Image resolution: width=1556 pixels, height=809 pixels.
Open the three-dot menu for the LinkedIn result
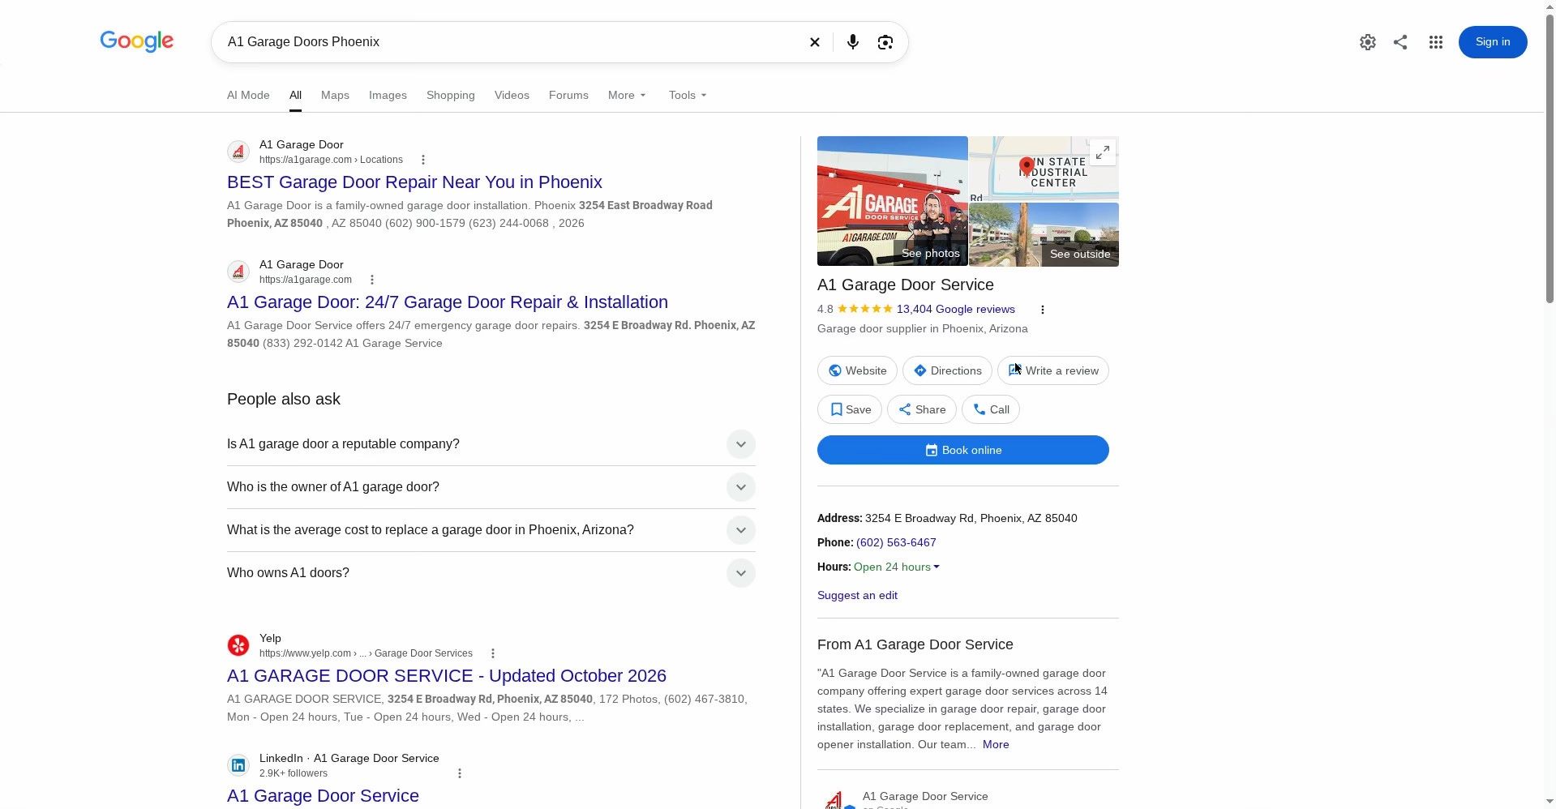pos(459,773)
